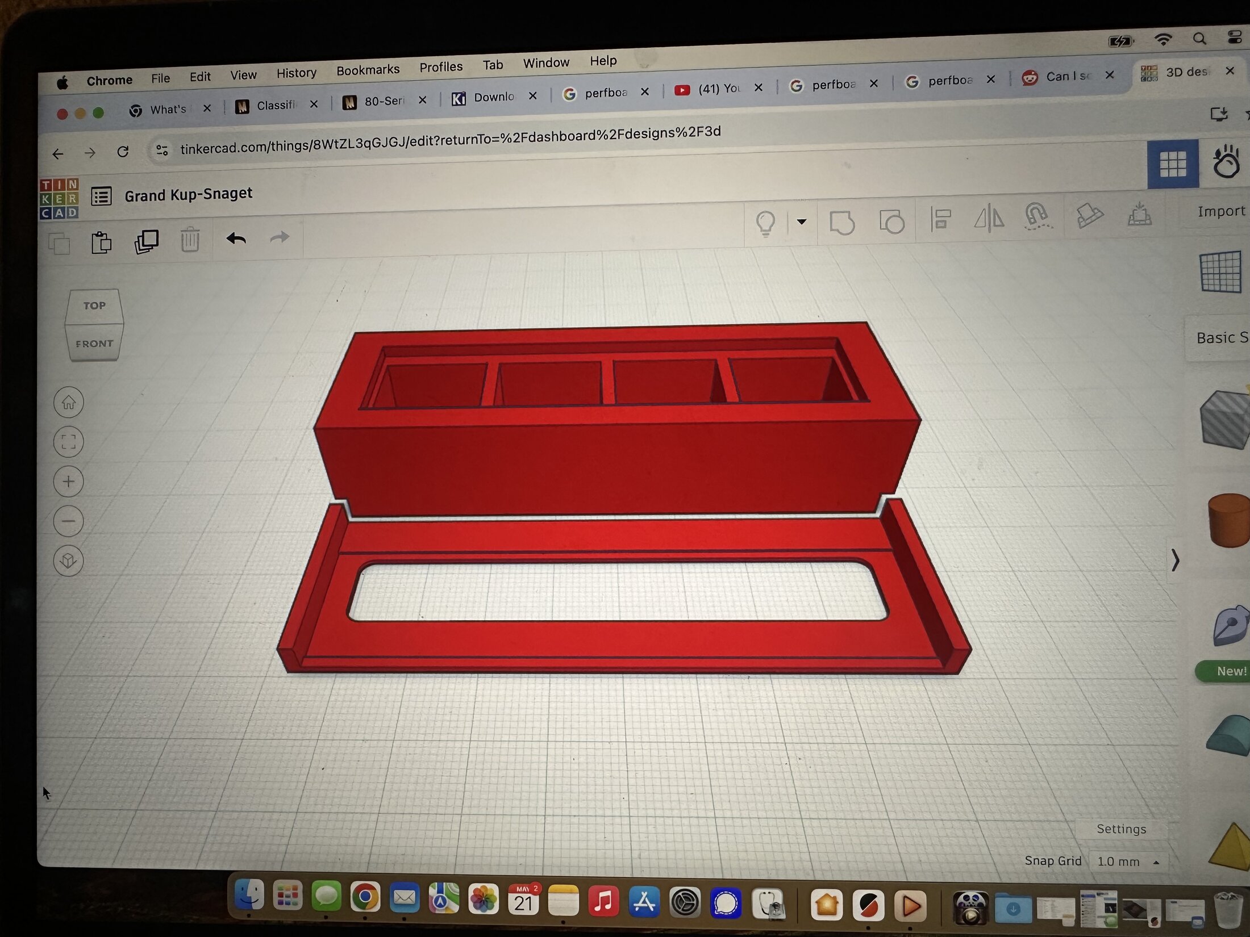Viewport: 1250px width, 937px height.
Task: Click the Import button
Action: 1221,211
